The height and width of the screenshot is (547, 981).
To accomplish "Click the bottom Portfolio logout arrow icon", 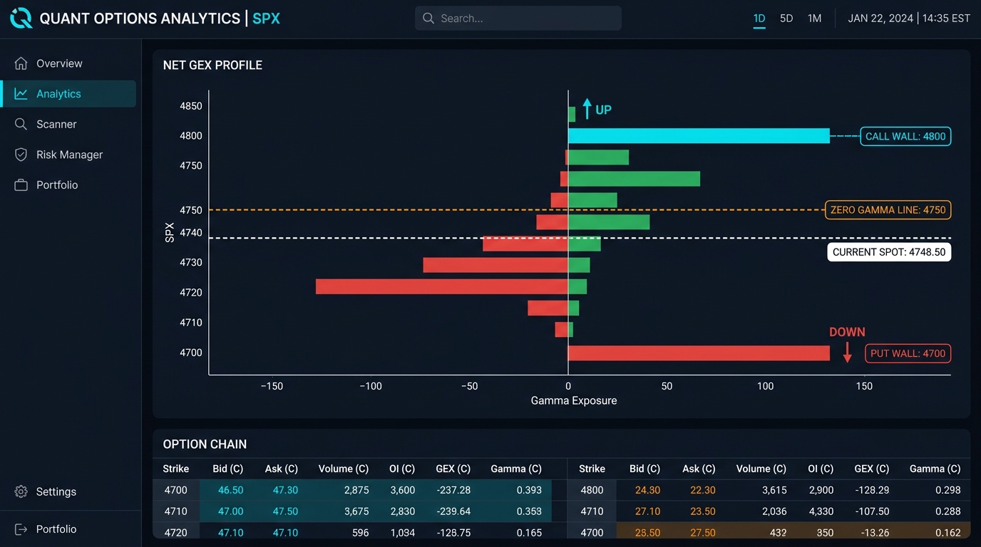I will 21,529.
